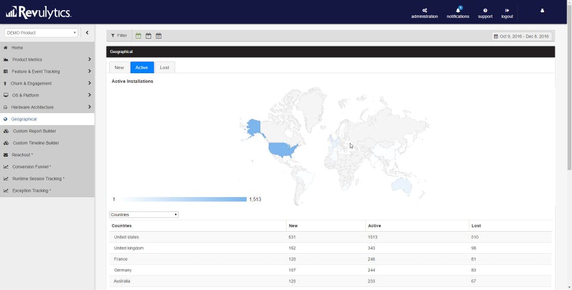The width and height of the screenshot is (572, 290).
Task: Open the administration gears icon
Action: click(x=424, y=11)
